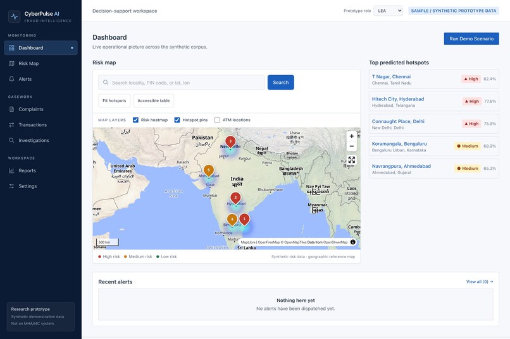
Task: Focus the locality or PIN search field
Action: 182,83
